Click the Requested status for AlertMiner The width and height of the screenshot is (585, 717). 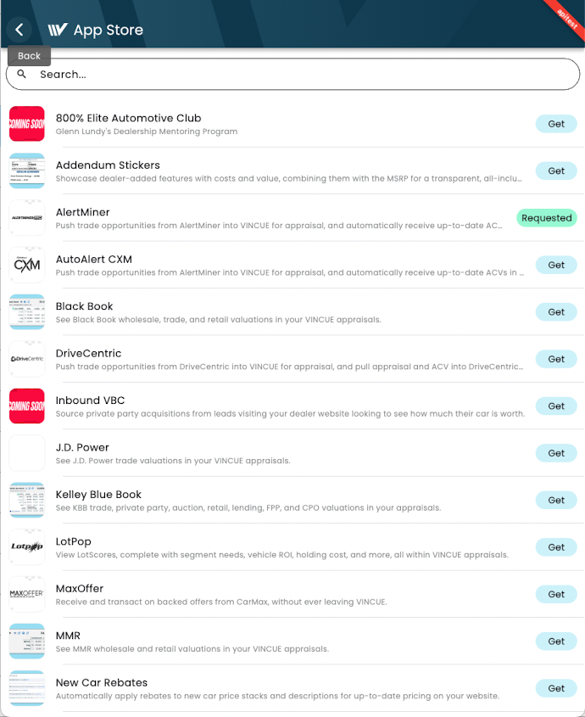tap(547, 217)
